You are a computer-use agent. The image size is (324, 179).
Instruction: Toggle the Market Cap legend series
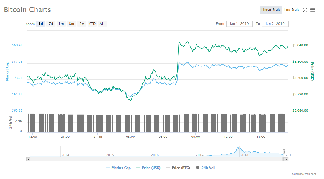coord(118,168)
